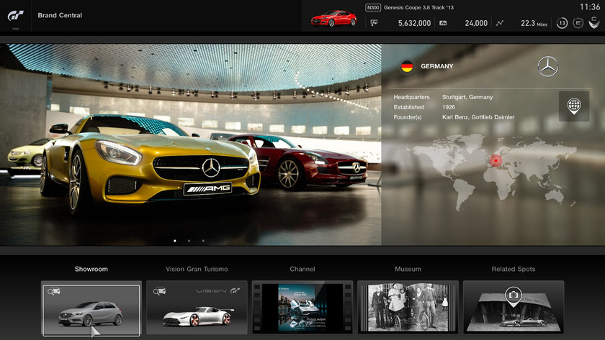The height and width of the screenshot is (340, 605).
Task: Click the car search icon on Showroom tile
Action: pos(53,292)
